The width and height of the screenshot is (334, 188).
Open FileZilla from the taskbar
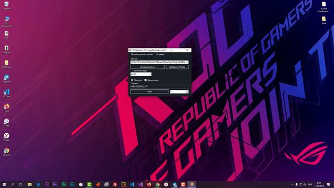115,184
